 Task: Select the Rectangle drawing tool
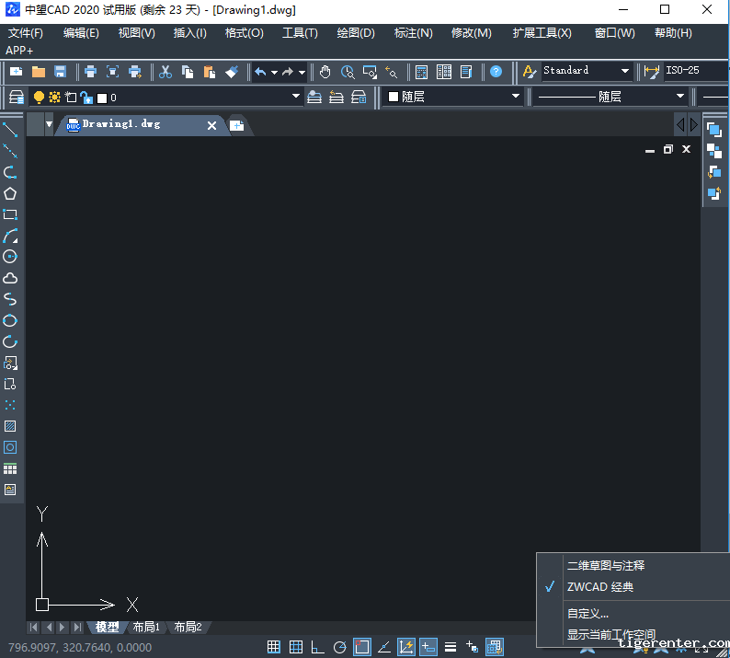click(10, 214)
